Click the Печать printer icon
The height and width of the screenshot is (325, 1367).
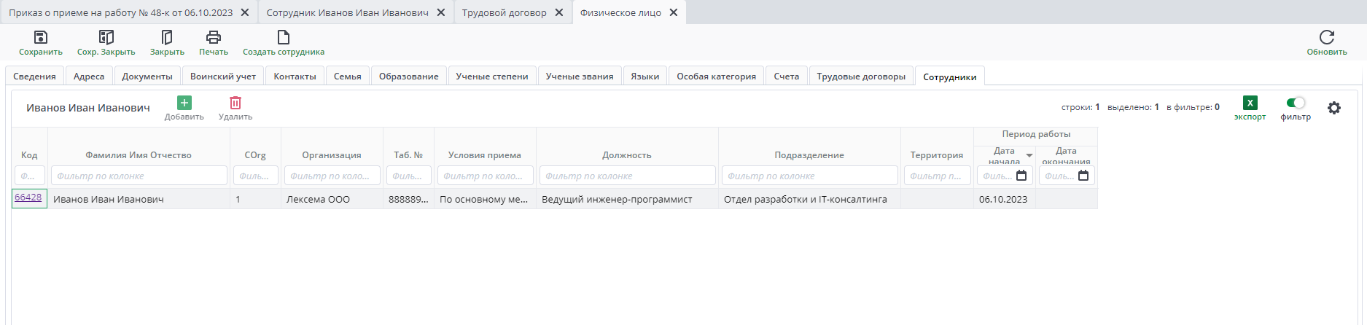click(x=214, y=37)
